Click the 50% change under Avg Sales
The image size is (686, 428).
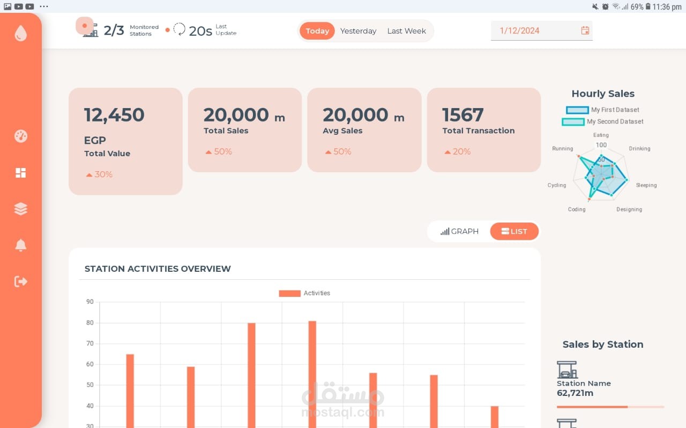[x=338, y=151]
